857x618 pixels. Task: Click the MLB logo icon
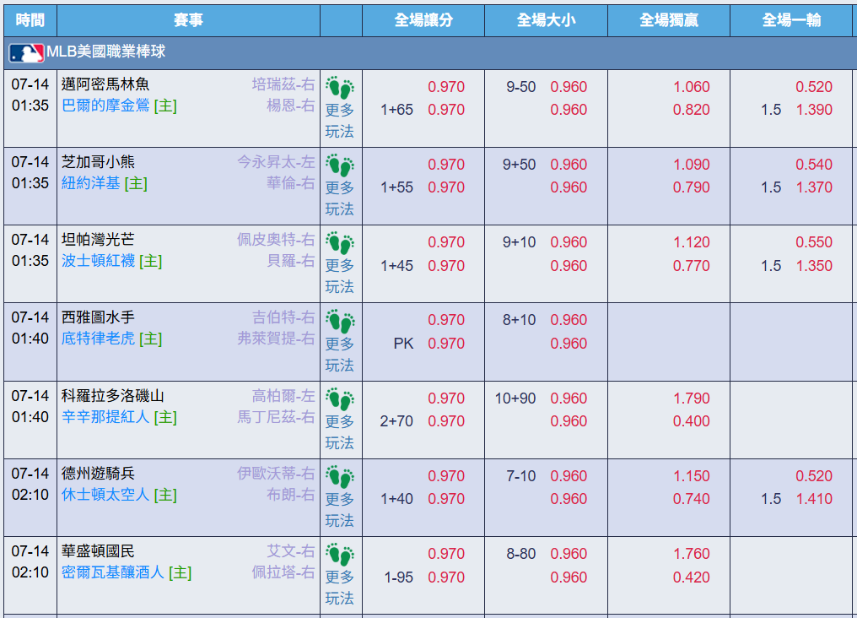[25, 53]
